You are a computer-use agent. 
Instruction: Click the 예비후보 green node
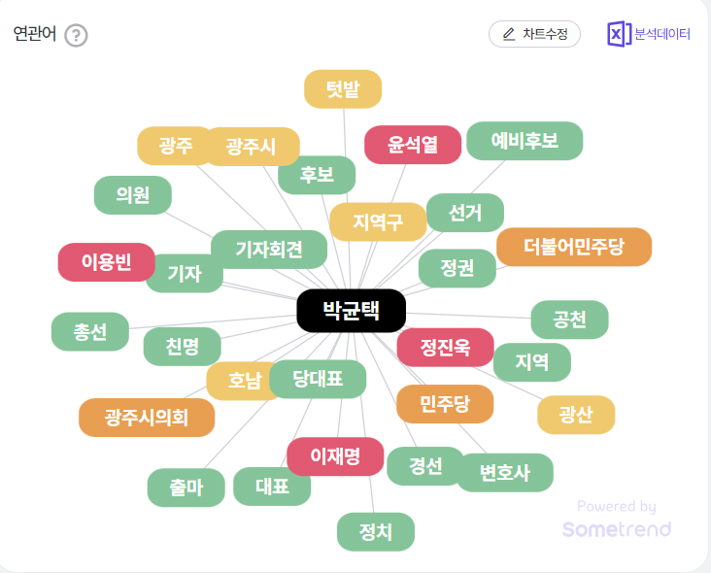point(525,141)
